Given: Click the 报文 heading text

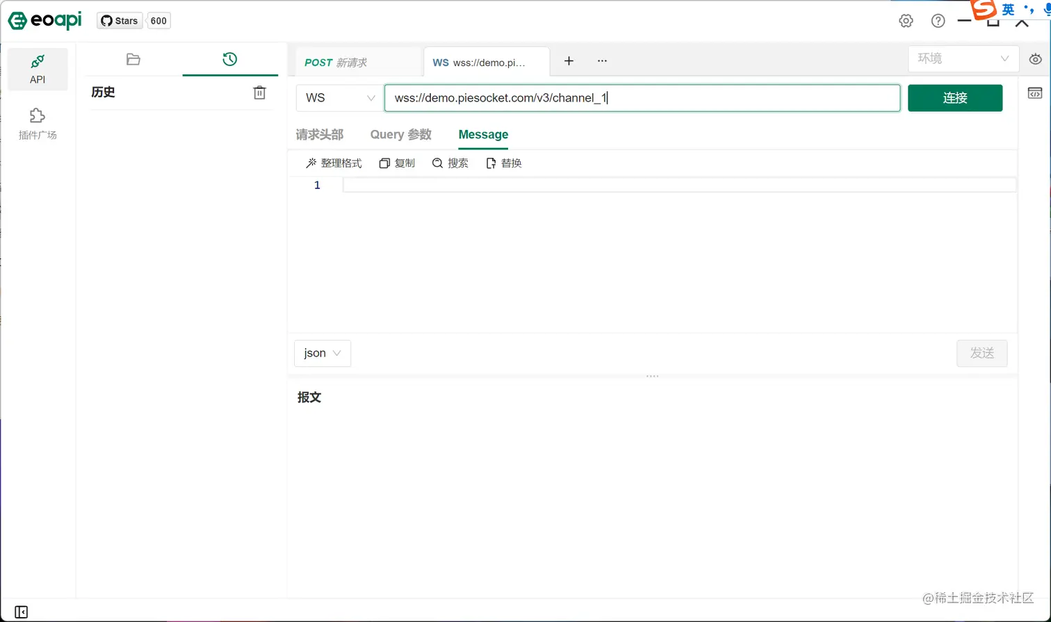Looking at the screenshot, I should (309, 398).
